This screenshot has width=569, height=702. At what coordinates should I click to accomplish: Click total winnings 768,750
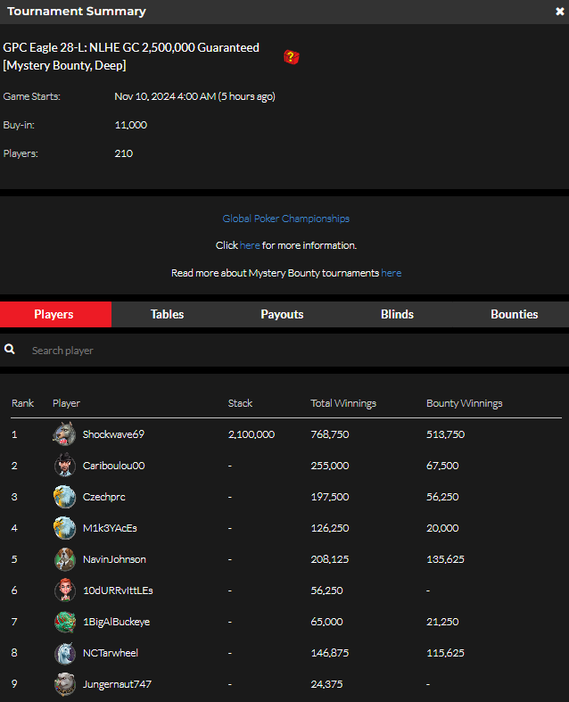pos(330,434)
